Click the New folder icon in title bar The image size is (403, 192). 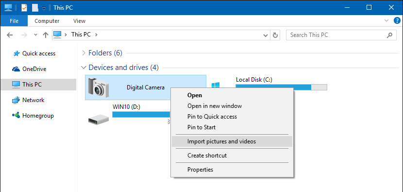click(34, 8)
